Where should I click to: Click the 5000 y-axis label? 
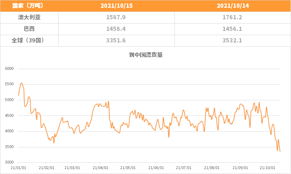[x=9, y=100]
